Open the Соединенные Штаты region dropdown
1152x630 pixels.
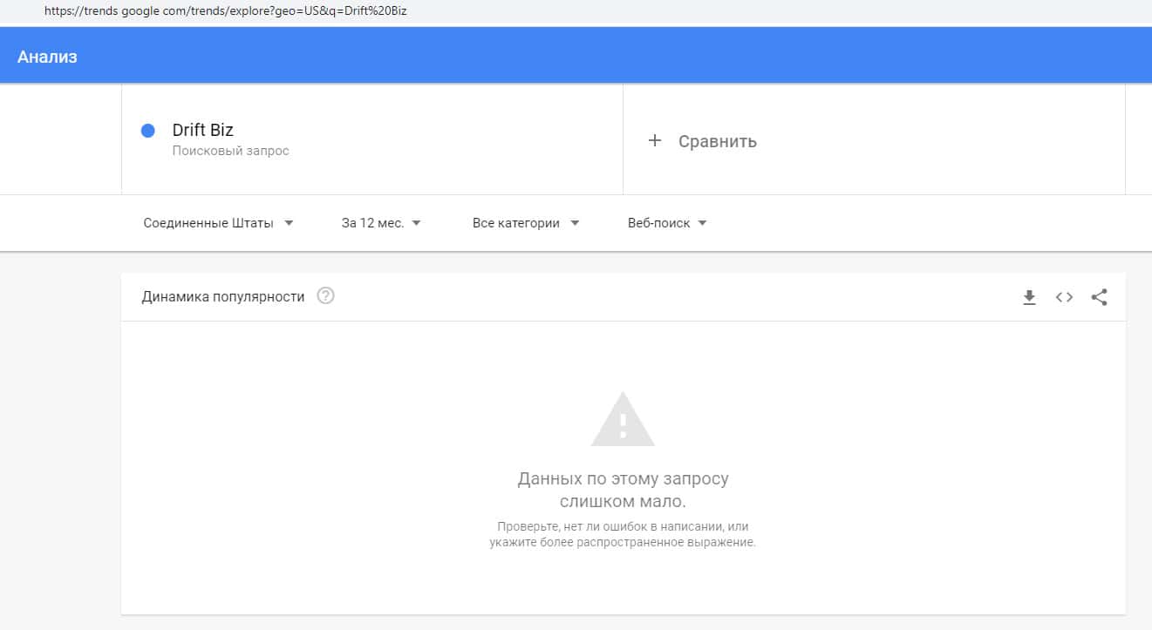(x=219, y=223)
